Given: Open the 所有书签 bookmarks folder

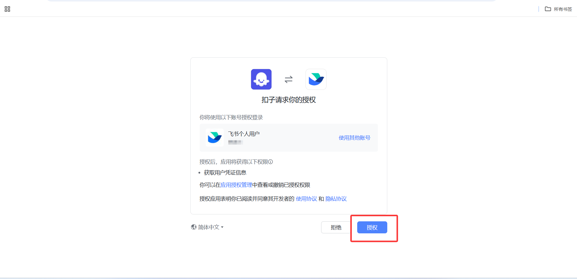Looking at the screenshot, I should pyautogui.click(x=558, y=9).
